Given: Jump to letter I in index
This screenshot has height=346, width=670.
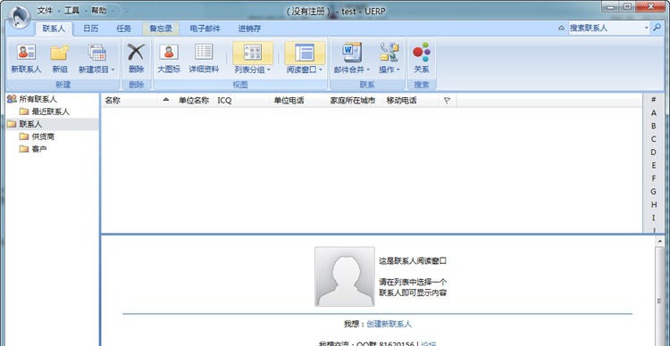Looking at the screenshot, I should click(653, 218).
